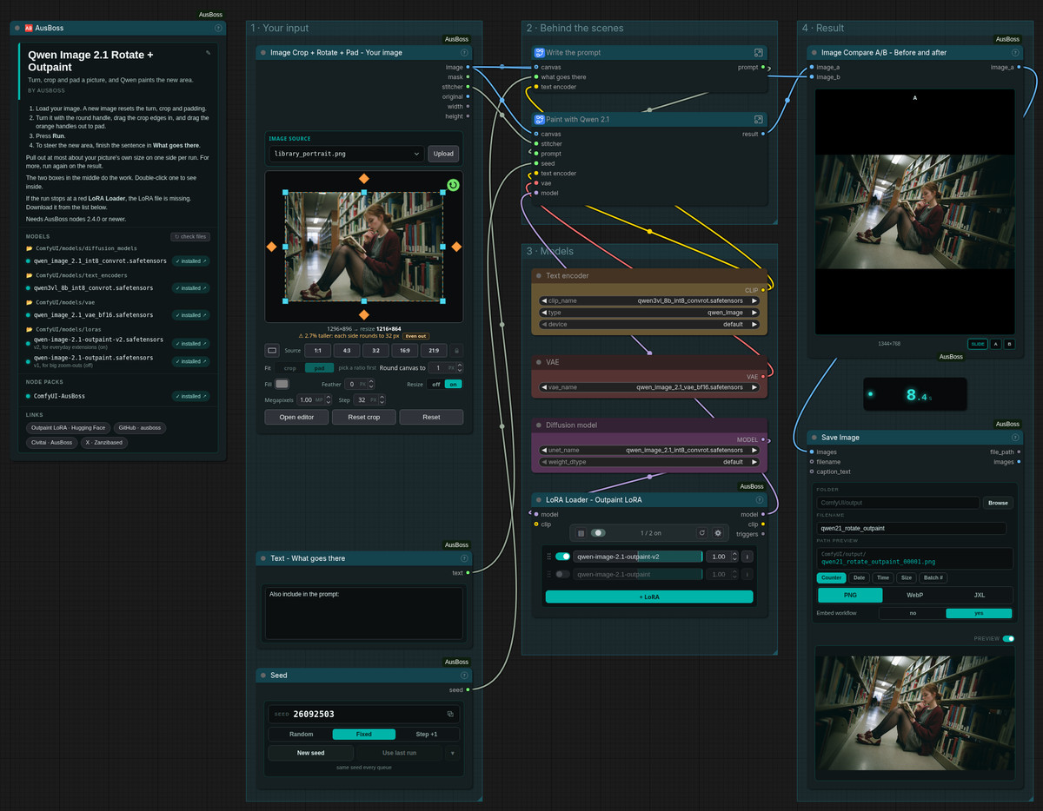
Task: Set Resize to off
Action: click(x=436, y=384)
